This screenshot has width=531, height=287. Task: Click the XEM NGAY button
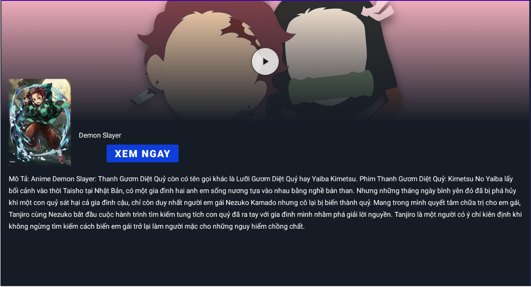coord(142,154)
